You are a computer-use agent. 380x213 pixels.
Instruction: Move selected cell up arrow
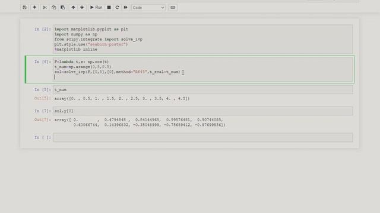click(73, 8)
